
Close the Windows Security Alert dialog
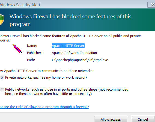tap(151, 5)
